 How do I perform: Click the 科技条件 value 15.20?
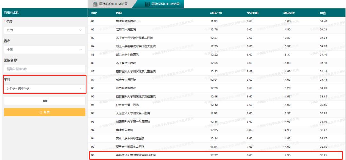[x=287, y=88]
